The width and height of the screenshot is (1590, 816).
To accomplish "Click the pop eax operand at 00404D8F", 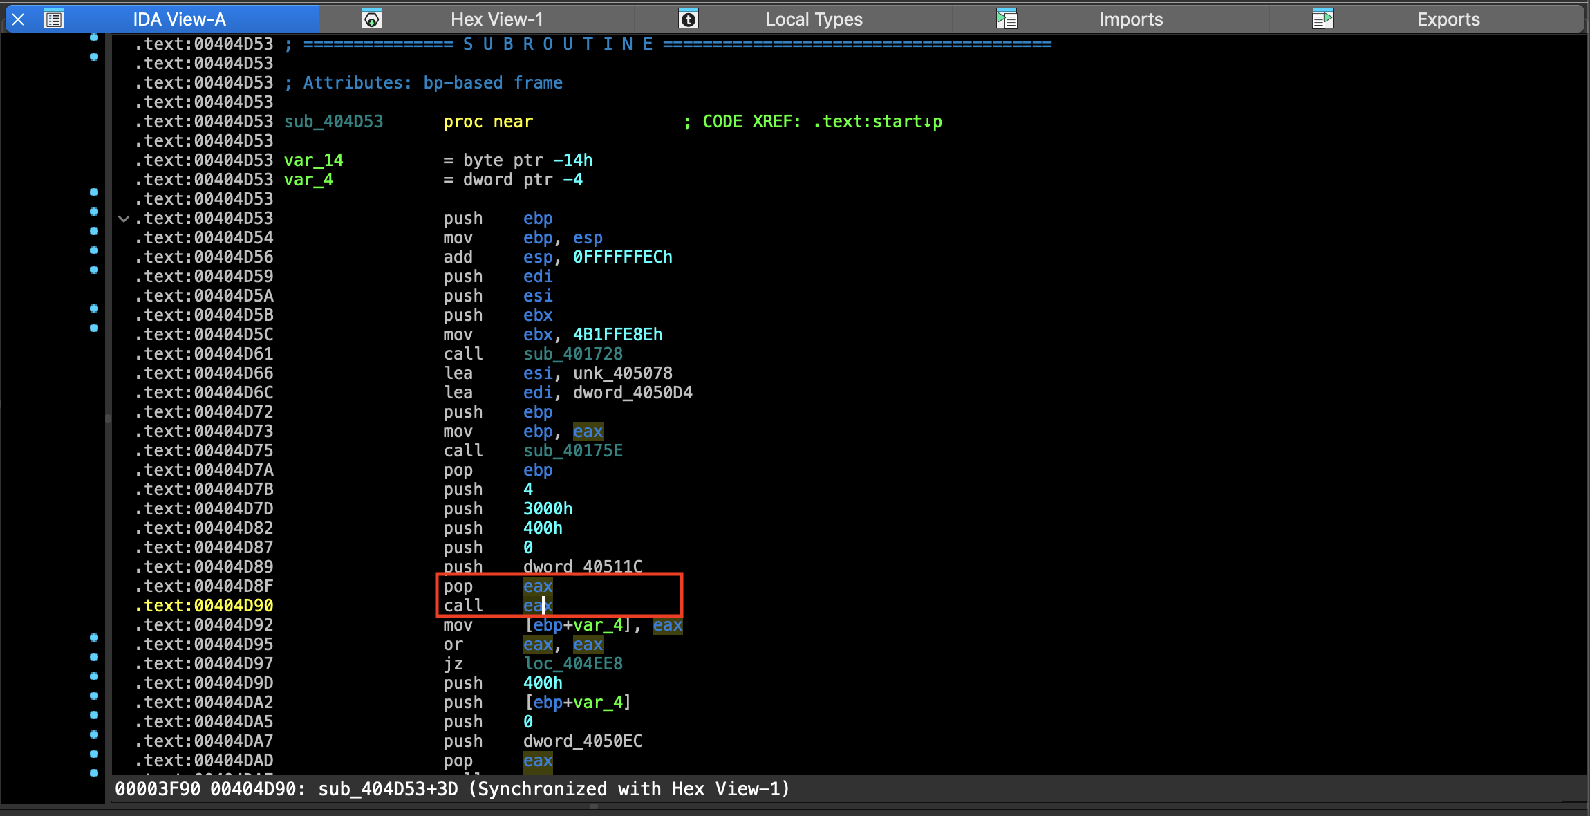I will (538, 586).
